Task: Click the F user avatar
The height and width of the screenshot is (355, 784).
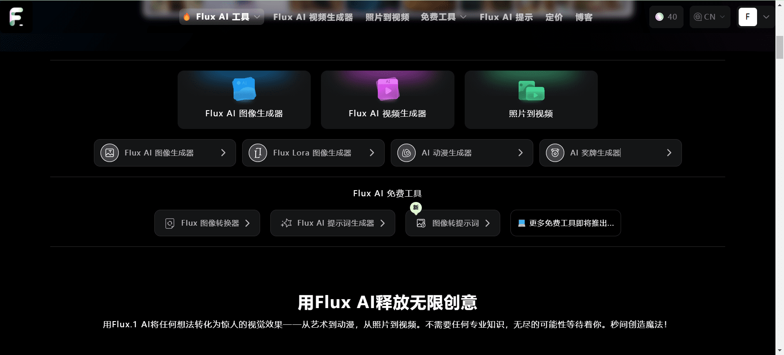Action: [748, 17]
